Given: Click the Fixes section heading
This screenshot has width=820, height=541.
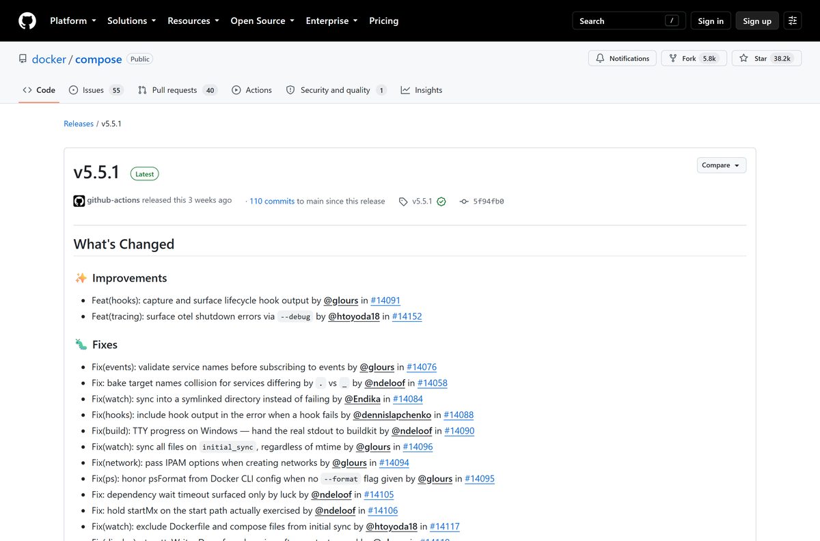Looking at the screenshot, I should (x=105, y=345).
